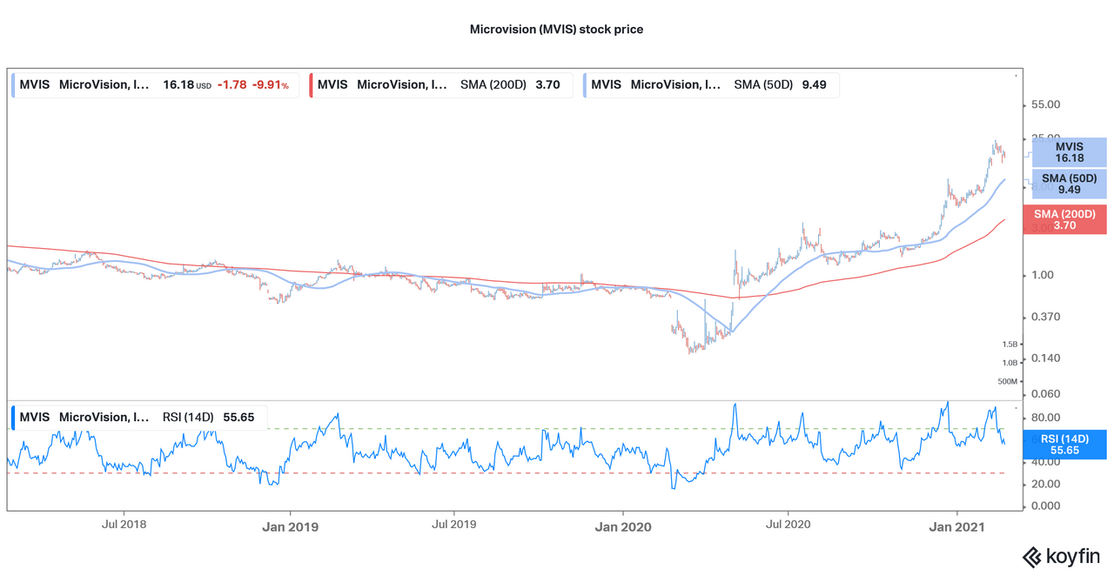Toggle the SMA (200D) overlay legend chip

tap(444, 84)
